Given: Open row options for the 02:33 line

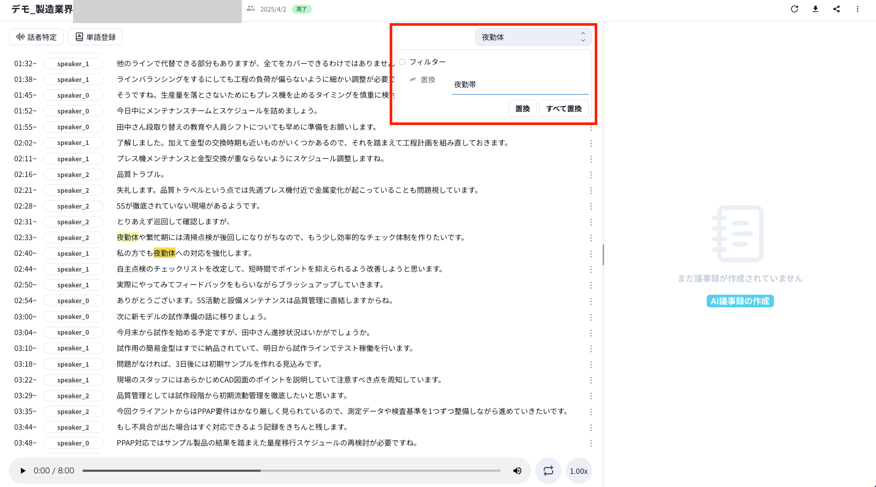Looking at the screenshot, I should tap(591, 238).
